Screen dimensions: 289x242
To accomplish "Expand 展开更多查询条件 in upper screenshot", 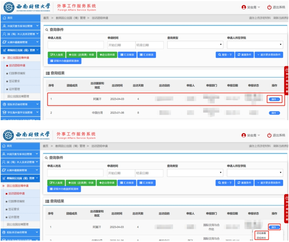I will [269, 55].
